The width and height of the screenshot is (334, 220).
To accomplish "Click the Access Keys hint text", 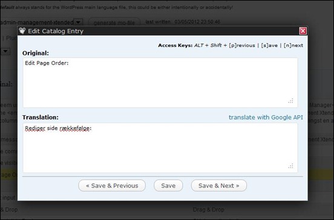I will [x=231, y=45].
